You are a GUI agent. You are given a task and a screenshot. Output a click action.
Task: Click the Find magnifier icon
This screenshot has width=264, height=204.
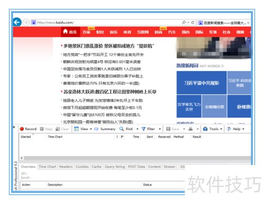121,129
